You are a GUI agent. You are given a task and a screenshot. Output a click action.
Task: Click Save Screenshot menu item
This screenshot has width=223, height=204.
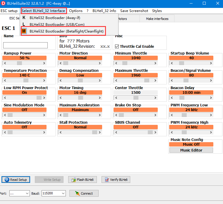(x=134, y=11)
